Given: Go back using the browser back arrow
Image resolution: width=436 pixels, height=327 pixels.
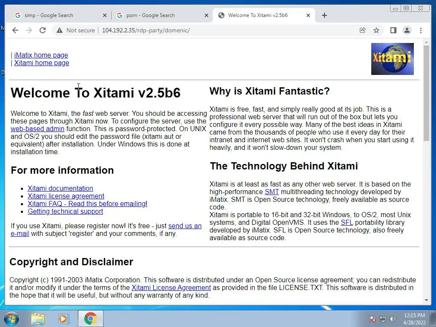Looking at the screenshot, I should [15, 30].
